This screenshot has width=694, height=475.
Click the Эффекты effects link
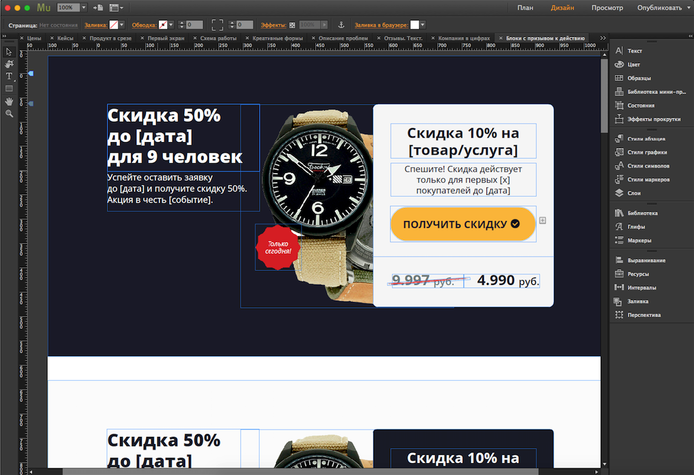tap(273, 25)
